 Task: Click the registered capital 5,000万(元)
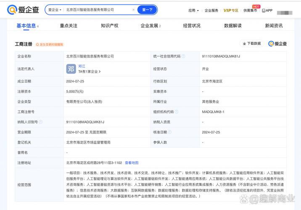pos(75,91)
